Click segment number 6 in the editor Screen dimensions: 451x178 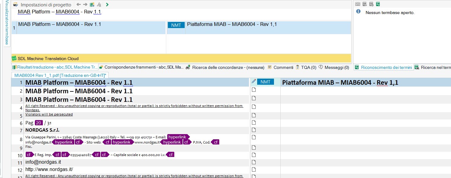[x=21, y=123]
